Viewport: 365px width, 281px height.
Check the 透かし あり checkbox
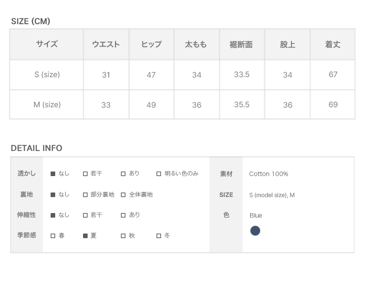tap(123, 174)
